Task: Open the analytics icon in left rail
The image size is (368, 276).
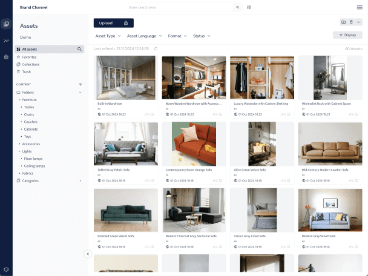Action: click(x=6, y=41)
